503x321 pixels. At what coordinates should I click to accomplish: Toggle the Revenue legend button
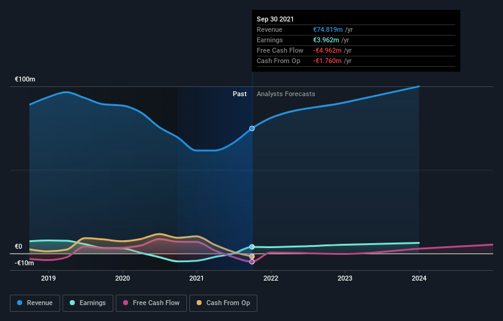tap(35, 303)
